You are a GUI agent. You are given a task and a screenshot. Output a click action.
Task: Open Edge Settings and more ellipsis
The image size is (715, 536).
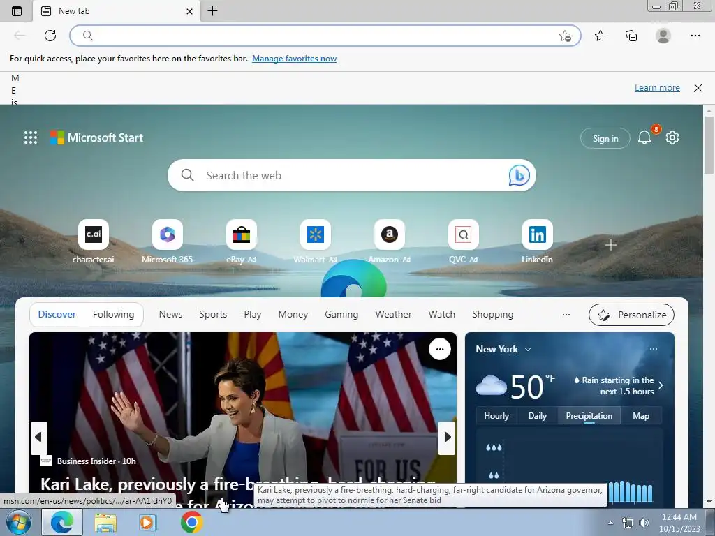pyautogui.click(x=695, y=36)
